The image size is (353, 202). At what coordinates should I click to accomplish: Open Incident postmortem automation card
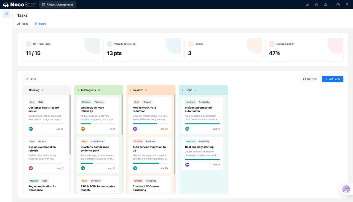(x=202, y=116)
